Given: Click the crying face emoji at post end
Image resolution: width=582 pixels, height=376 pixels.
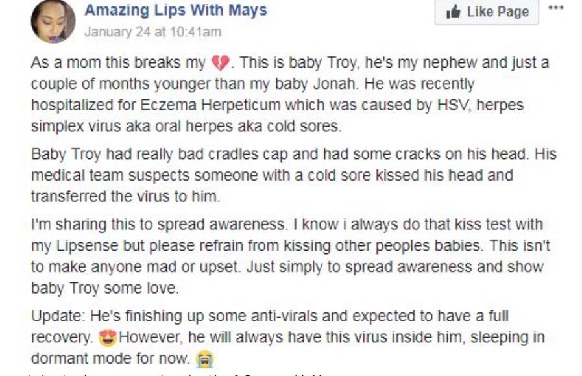Looking at the screenshot, I should (206, 358).
